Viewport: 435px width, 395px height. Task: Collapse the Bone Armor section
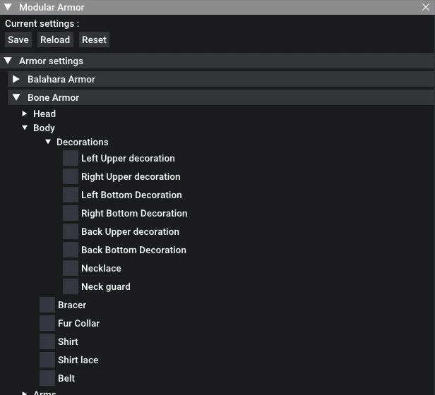[x=16, y=97]
